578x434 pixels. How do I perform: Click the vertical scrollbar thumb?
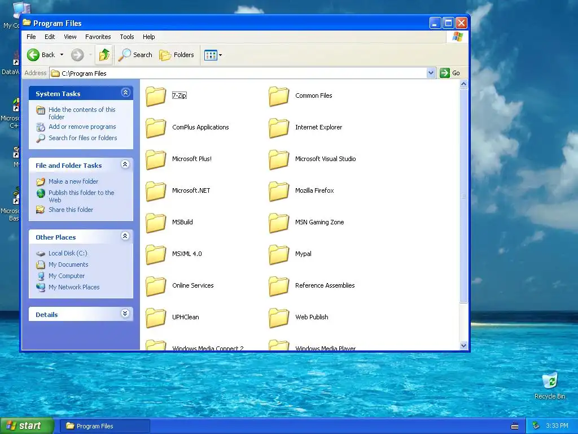pyautogui.click(x=464, y=196)
